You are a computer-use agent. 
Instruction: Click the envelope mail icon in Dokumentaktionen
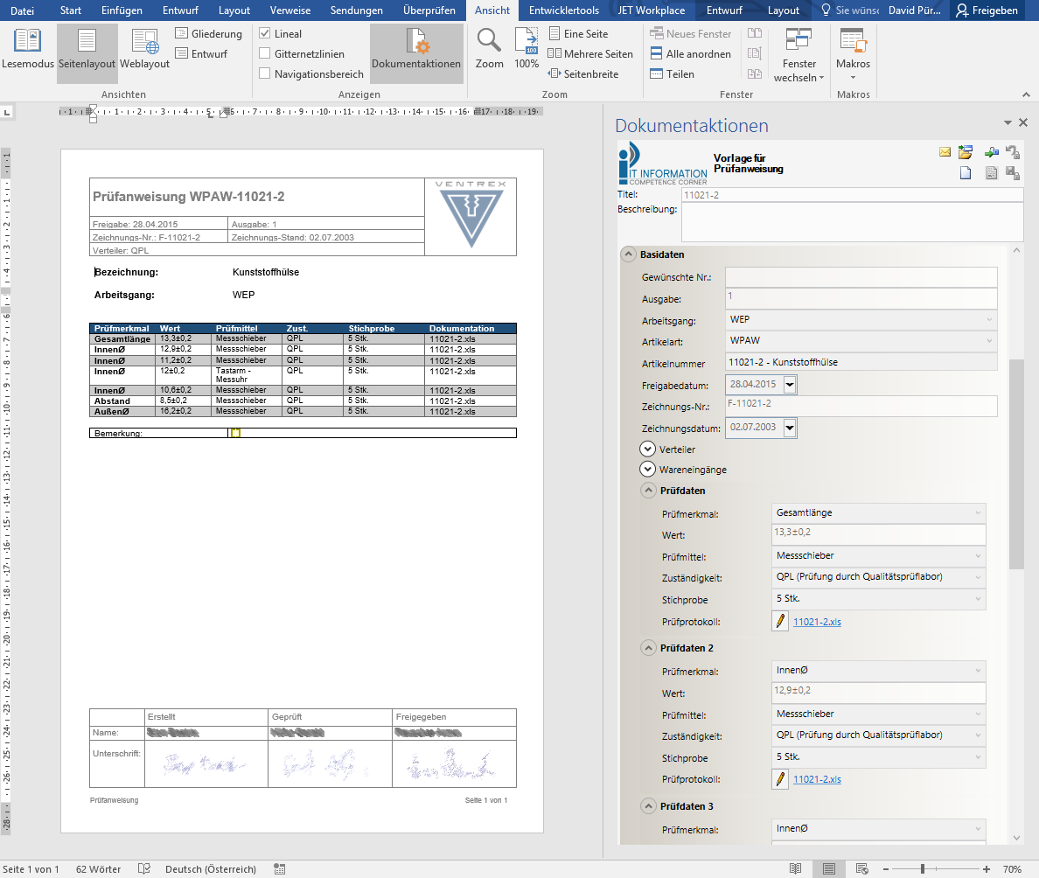[x=945, y=152]
